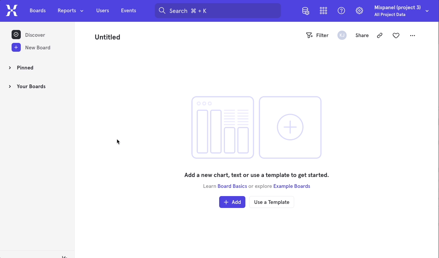This screenshot has width=439, height=258.
Task: Collapse the sidebar with arrow icon
Action: coord(64,257)
